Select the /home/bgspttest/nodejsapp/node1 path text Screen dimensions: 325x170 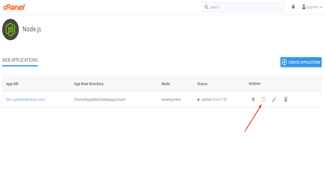(100, 99)
